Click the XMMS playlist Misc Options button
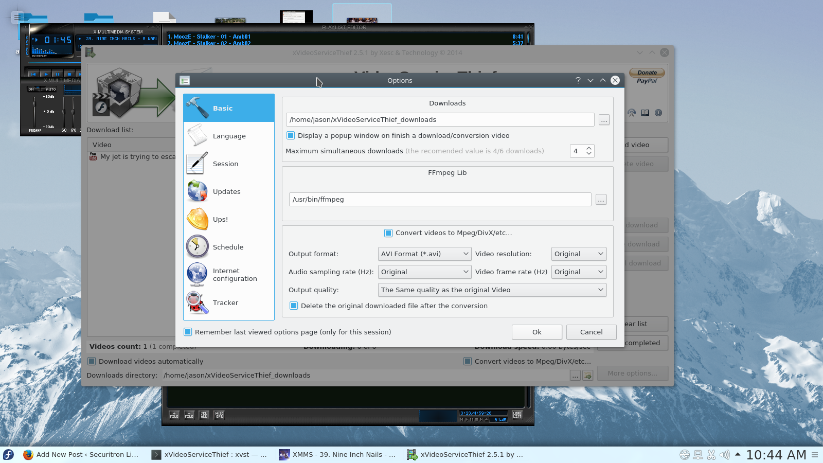The height and width of the screenshot is (463, 823). tap(220, 415)
